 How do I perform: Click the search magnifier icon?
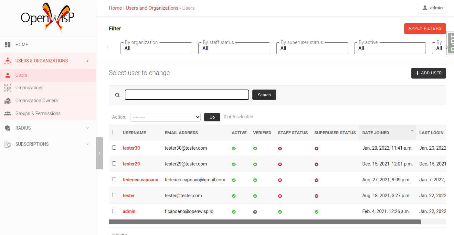point(117,94)
